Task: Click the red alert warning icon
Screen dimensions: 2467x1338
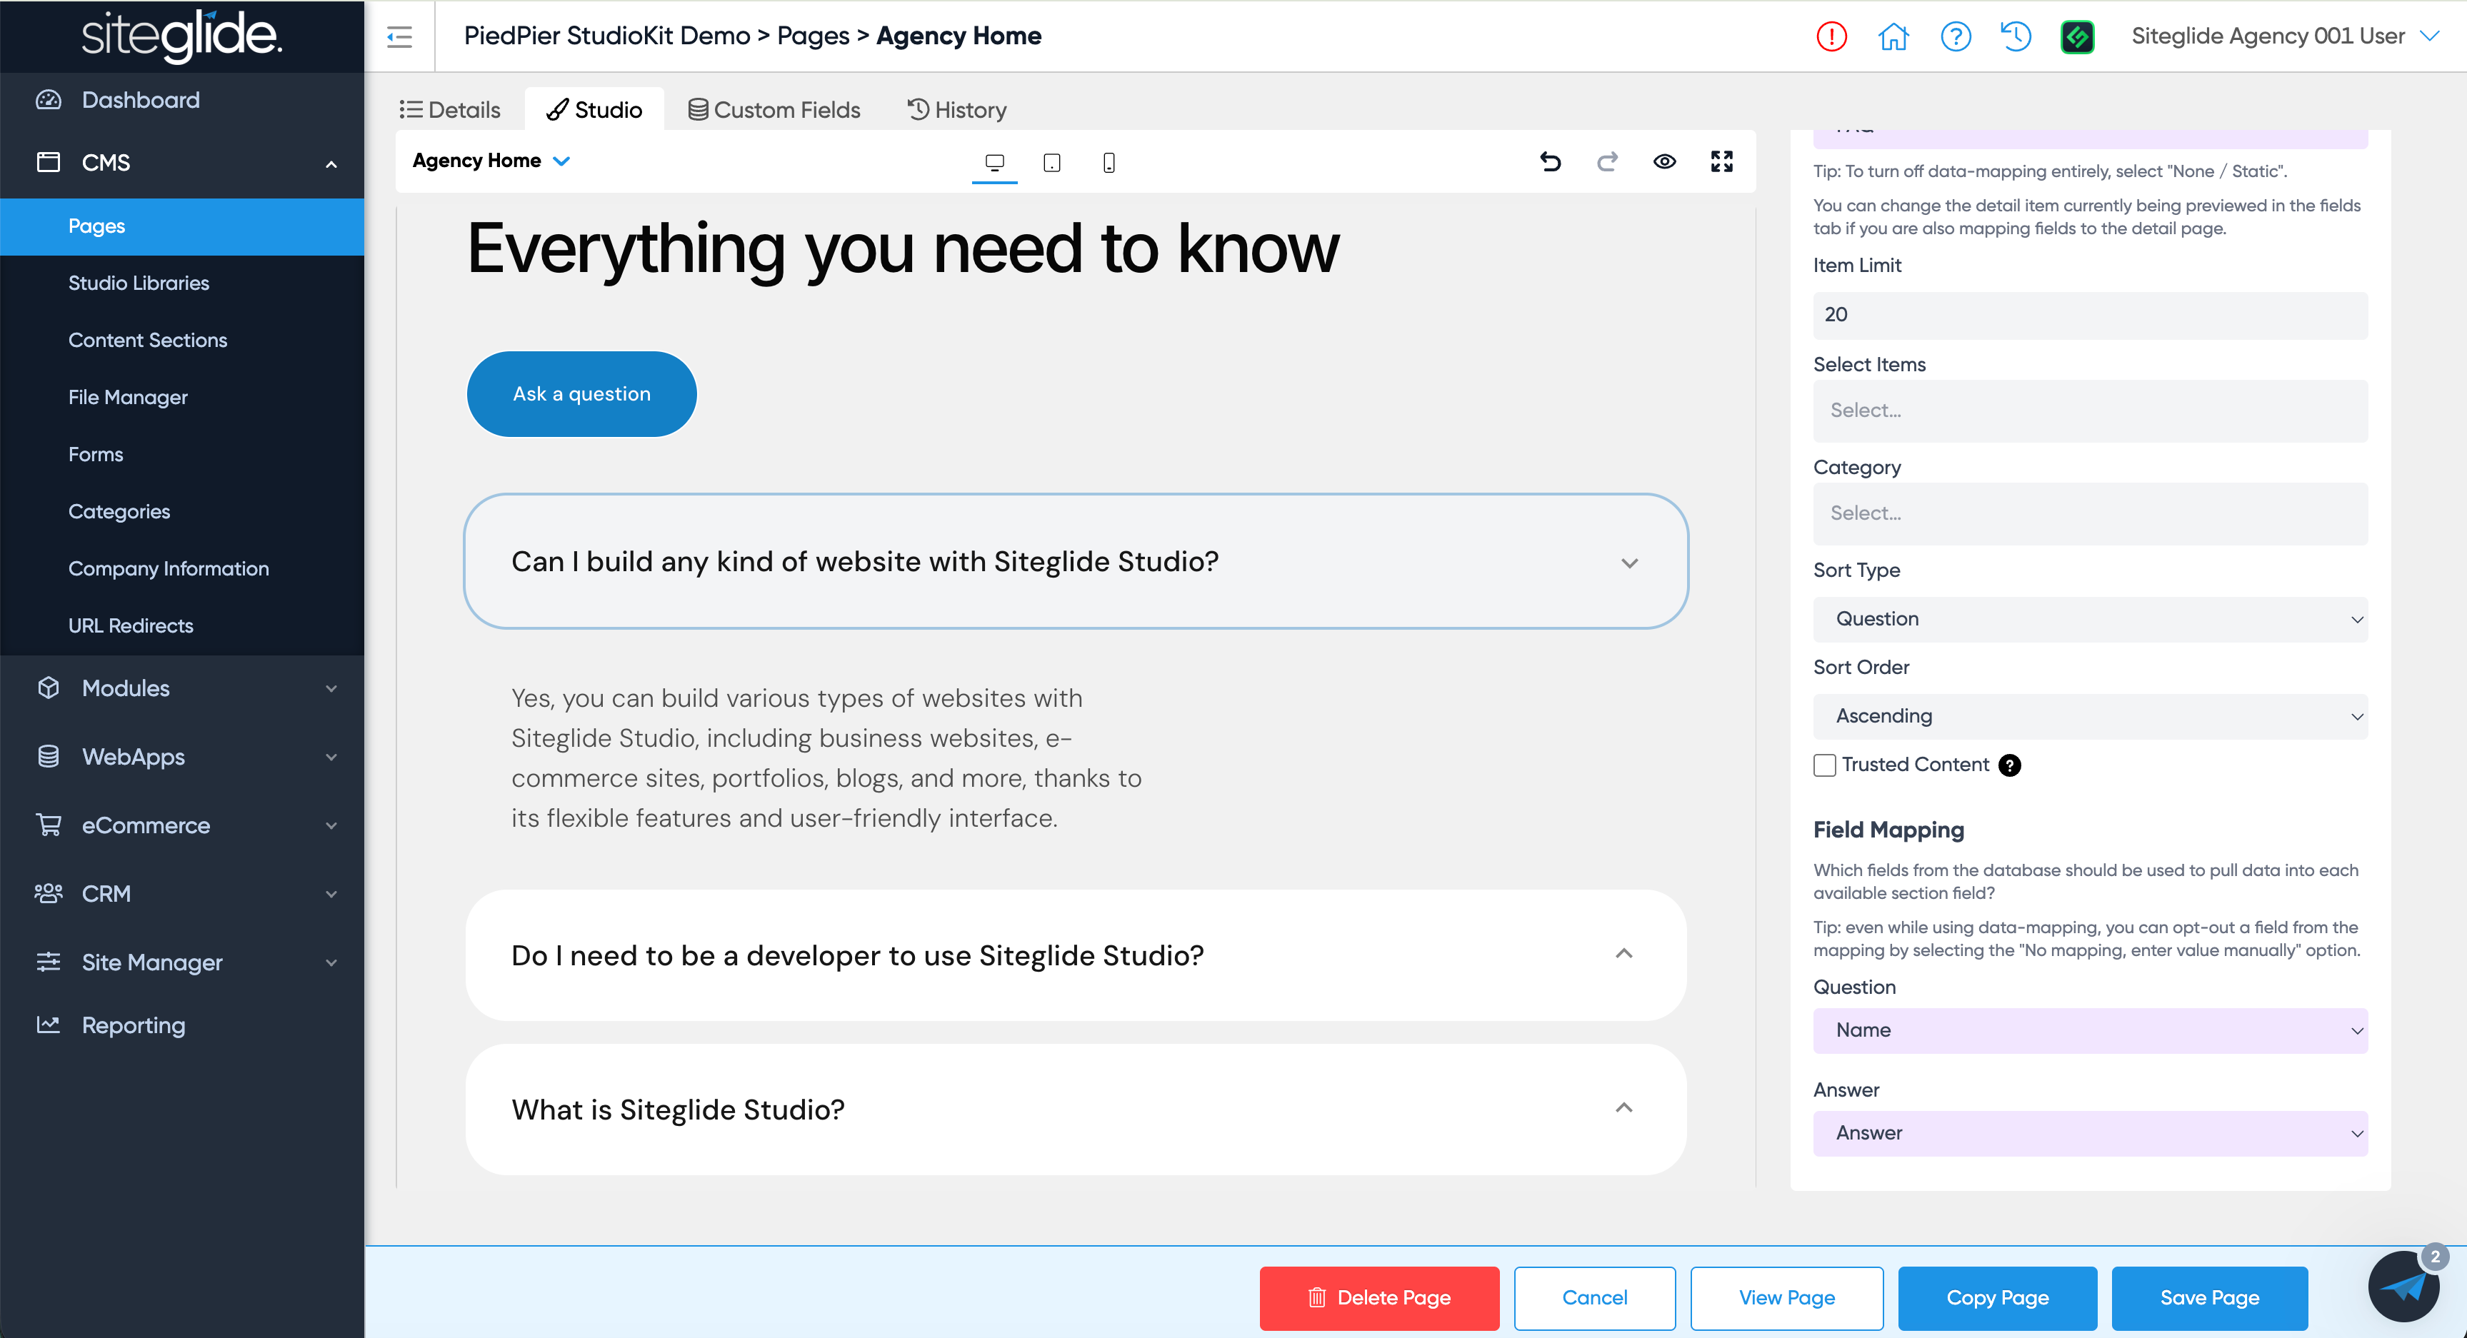Action: pos(1831,36)
